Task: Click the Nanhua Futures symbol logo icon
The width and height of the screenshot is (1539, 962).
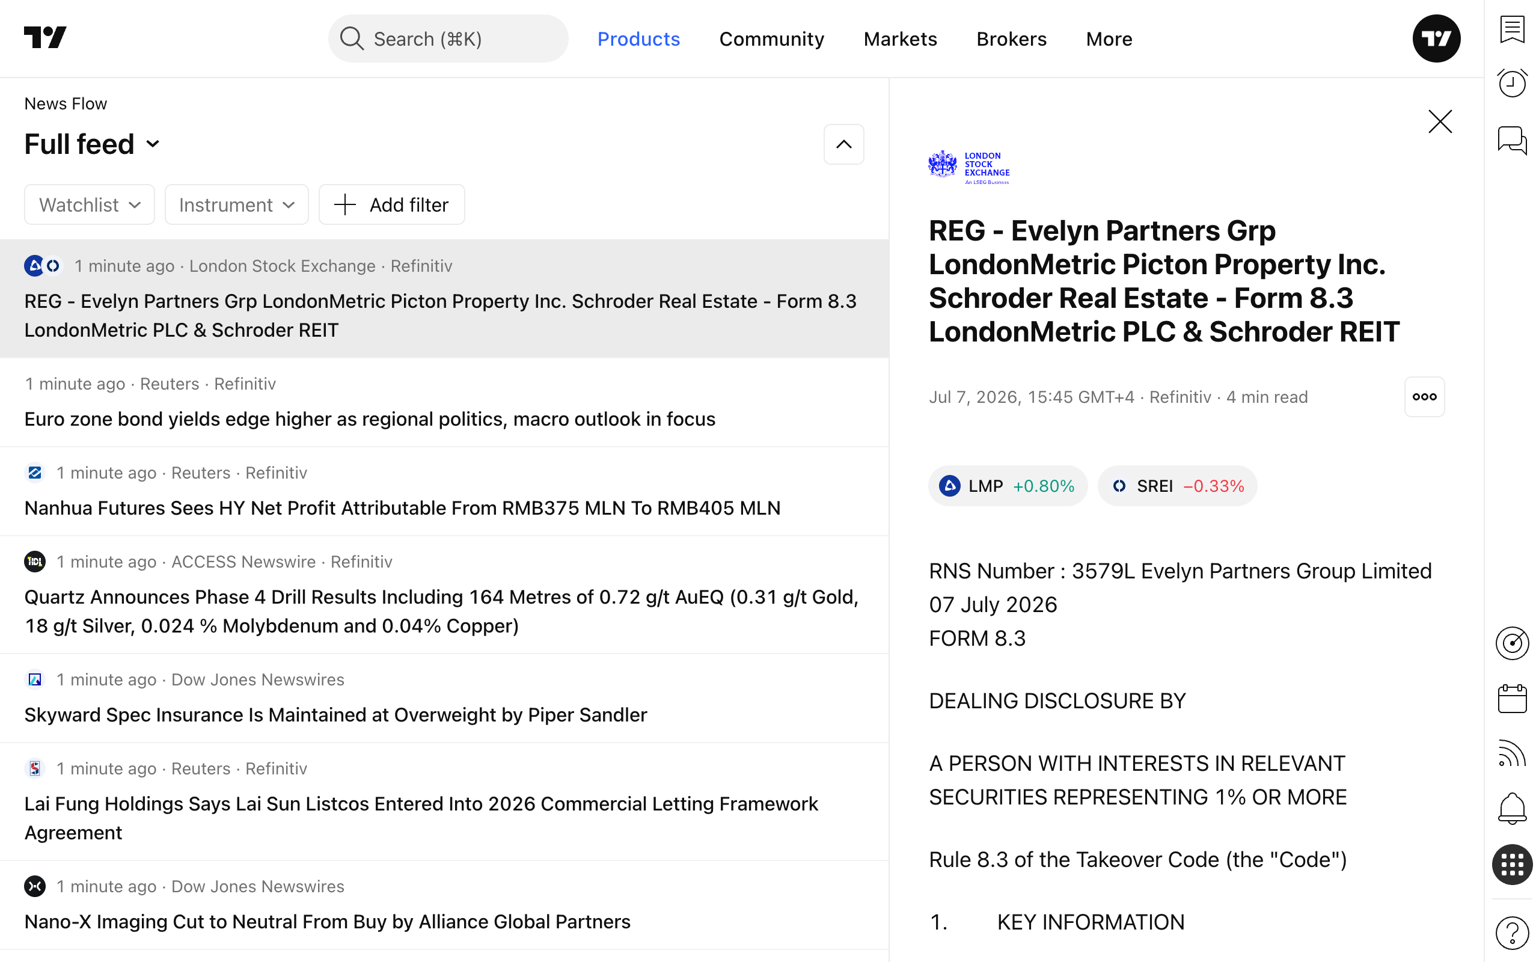Action: [x=35, y=473]
